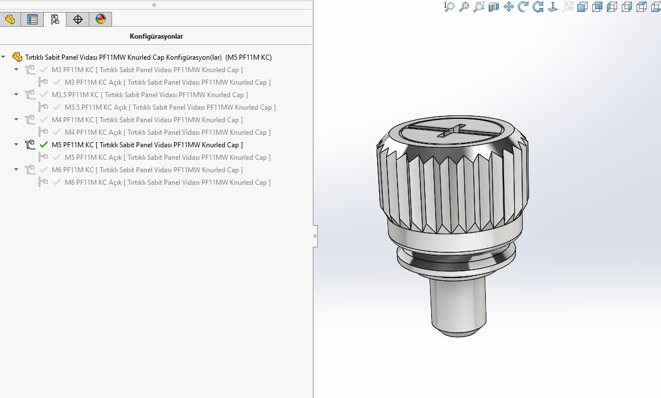Select root item Tırtıklı Sabit Panel Vidası Konfigürasyon(lar)

point(148,57)
